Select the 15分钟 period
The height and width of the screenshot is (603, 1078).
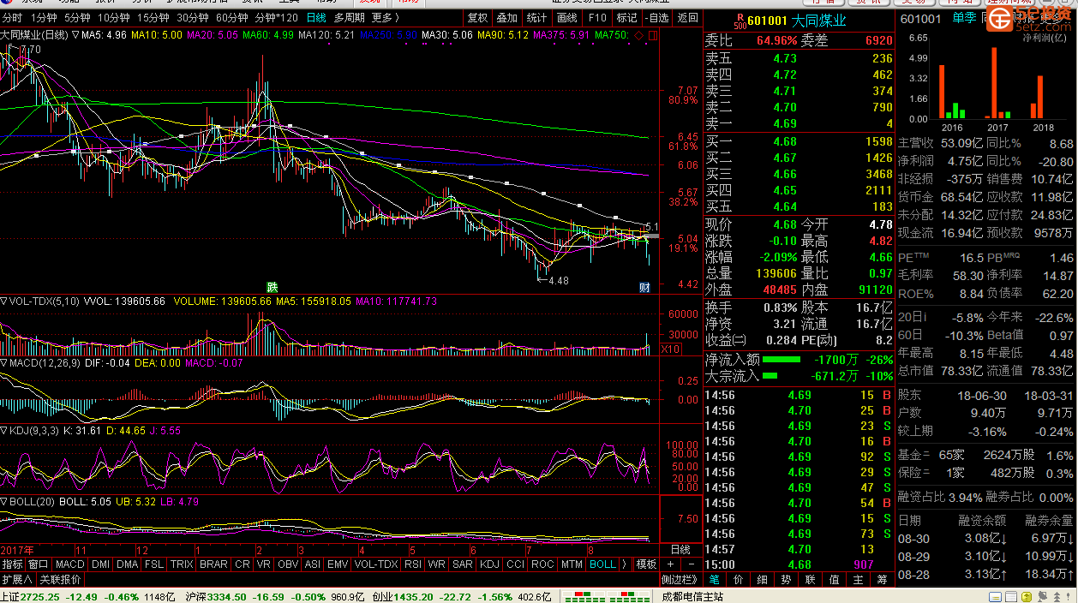click(x=153, y=18)
